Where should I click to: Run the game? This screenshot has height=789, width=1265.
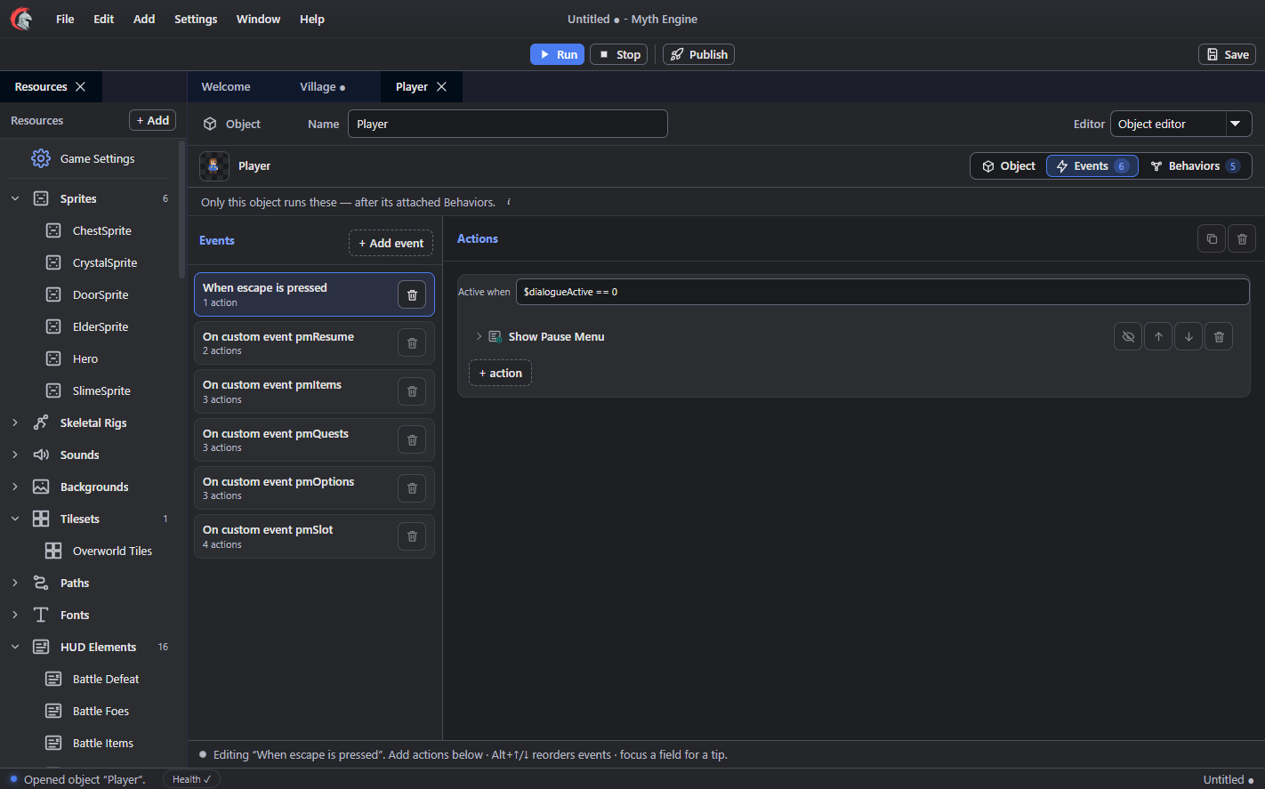tap(557, 54)
